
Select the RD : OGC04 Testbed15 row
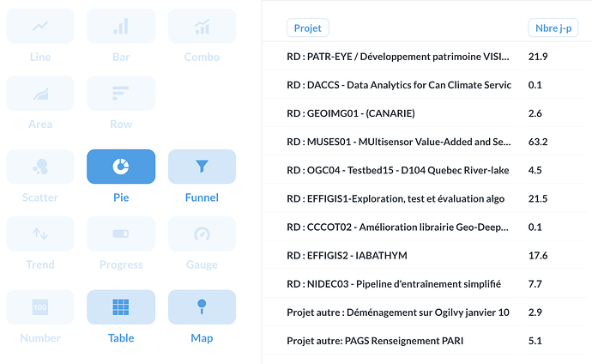[425, 170]
